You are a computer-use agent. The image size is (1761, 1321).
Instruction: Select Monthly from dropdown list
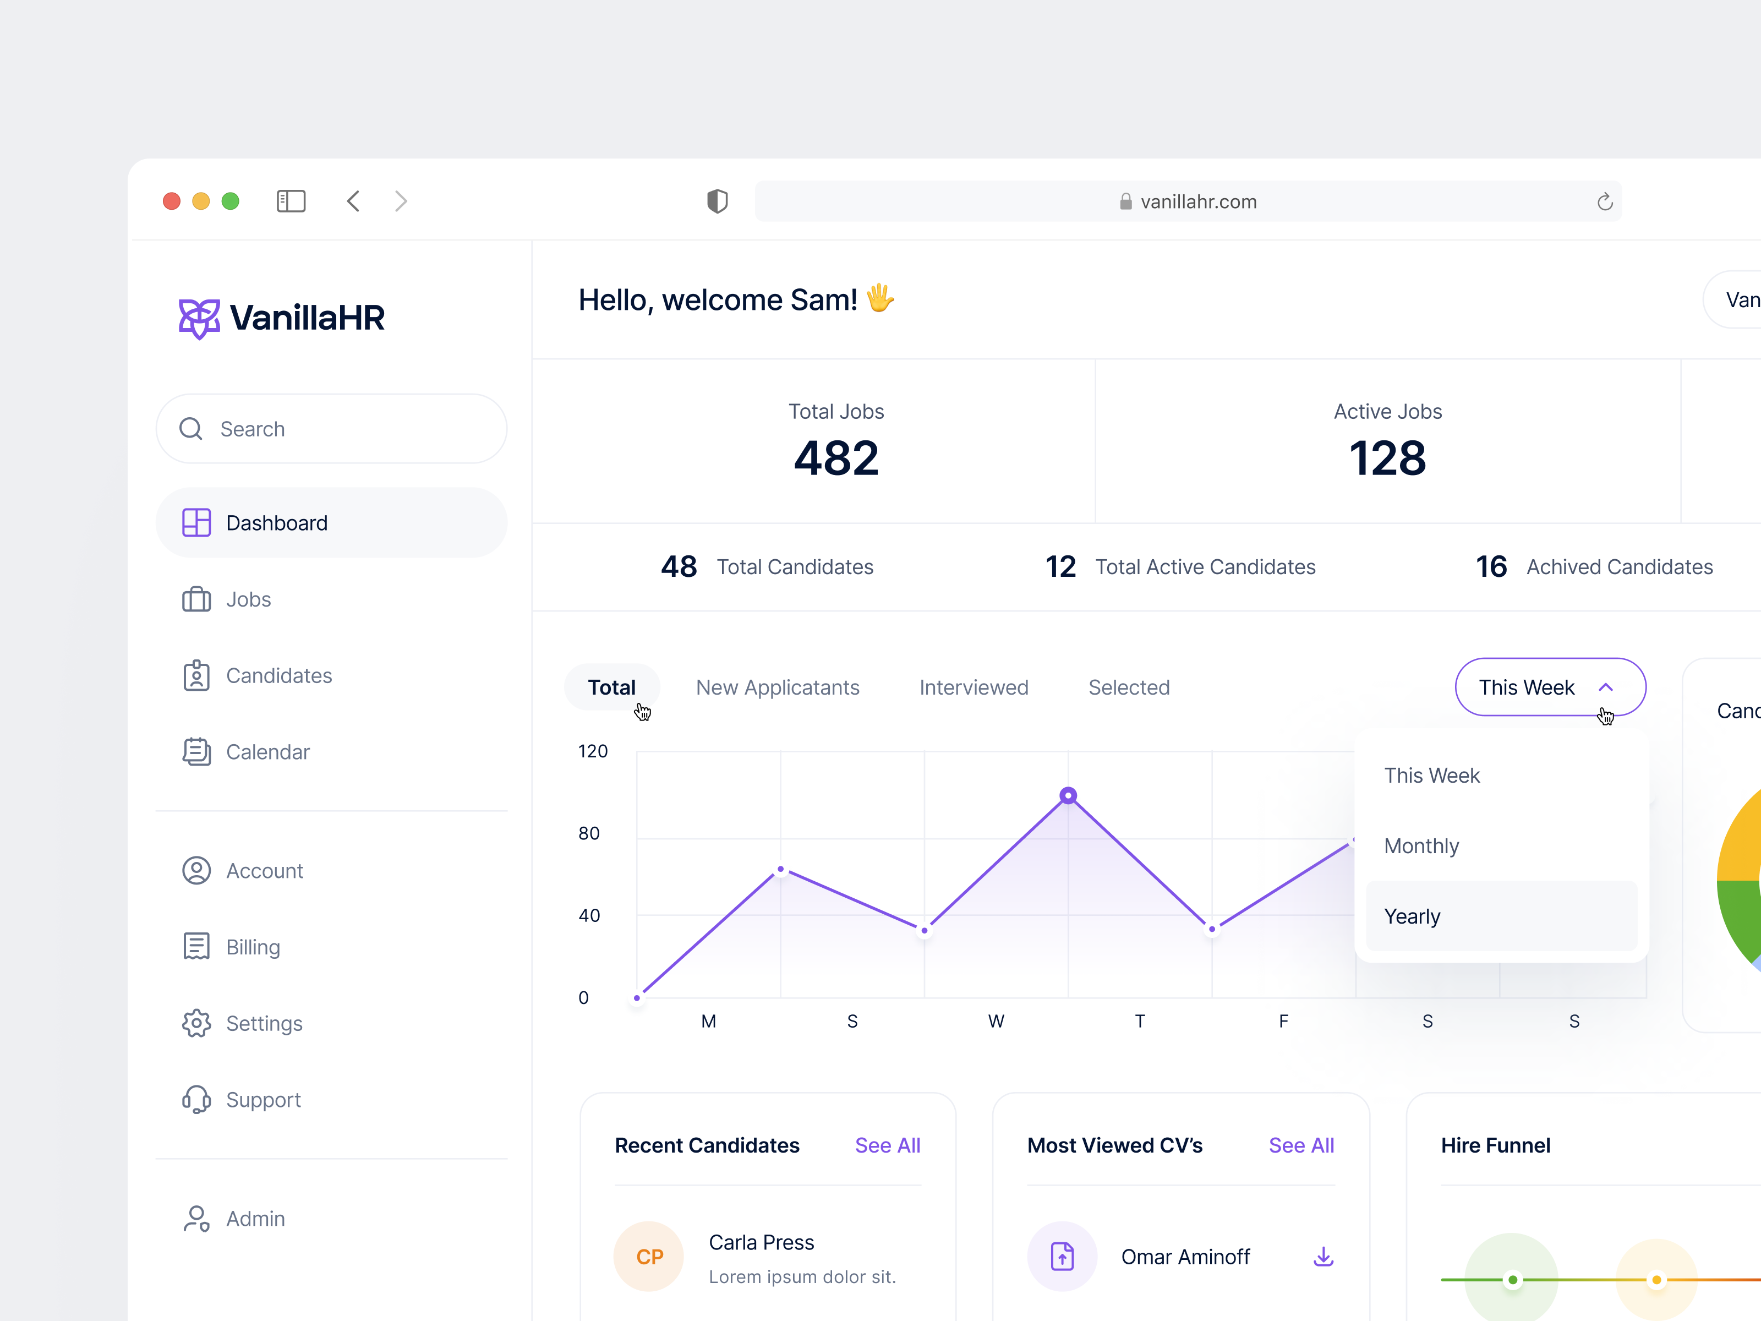(1501, 845)
